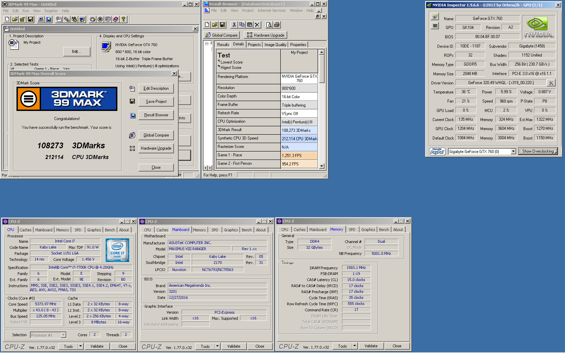Click Hardware Upgrade button in score dialog
565x353 pixels.
[156, 148]
